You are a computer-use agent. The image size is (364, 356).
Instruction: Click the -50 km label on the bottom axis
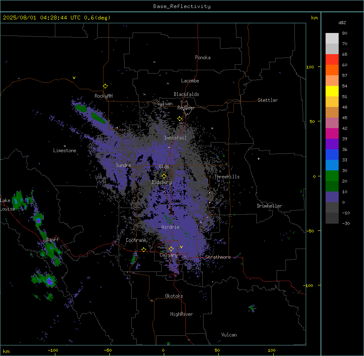coord(108,350)
